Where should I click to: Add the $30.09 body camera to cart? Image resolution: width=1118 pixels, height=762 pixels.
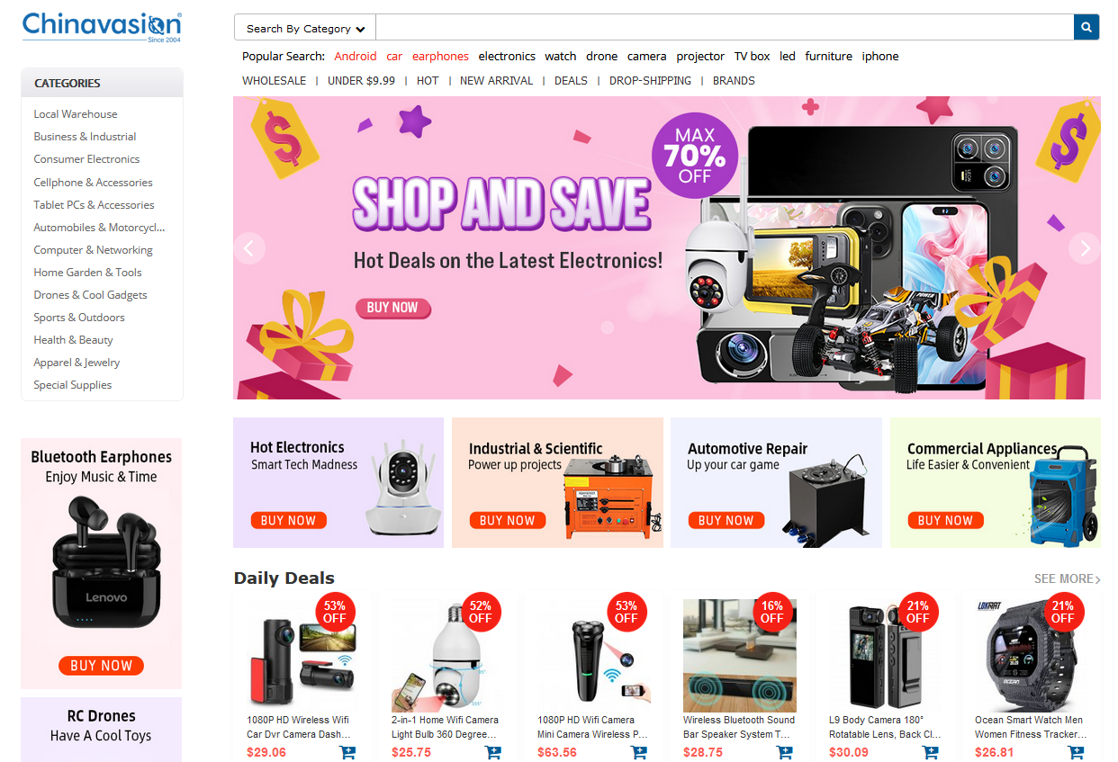(931, 752)
